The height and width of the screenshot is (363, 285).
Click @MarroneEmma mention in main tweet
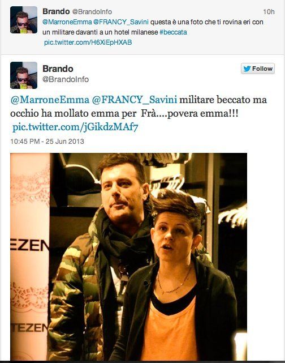(x=50, y=100)
